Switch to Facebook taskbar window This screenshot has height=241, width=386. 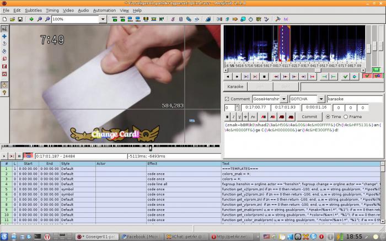tap(141, 237)
